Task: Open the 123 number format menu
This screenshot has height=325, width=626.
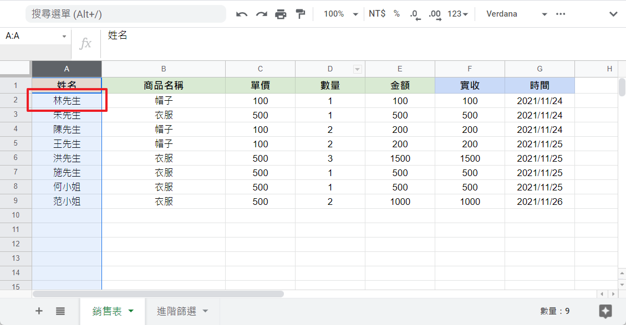Action: click(457, 14)
